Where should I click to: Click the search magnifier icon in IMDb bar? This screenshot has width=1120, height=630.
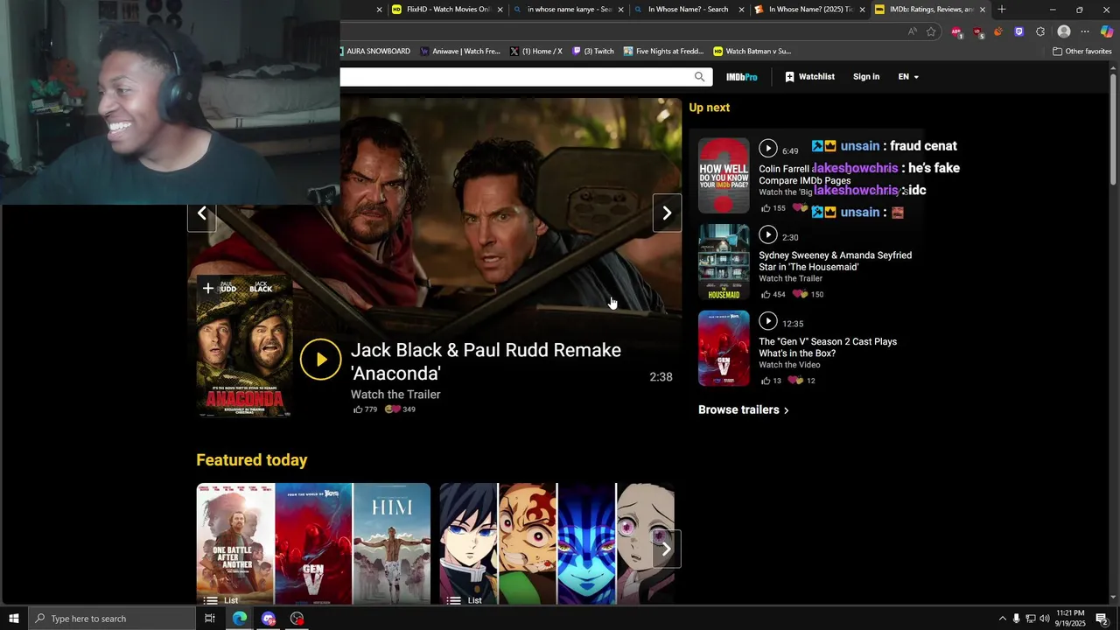699,77
